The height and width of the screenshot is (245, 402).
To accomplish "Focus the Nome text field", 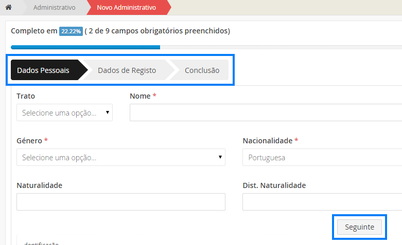I will [266, 112].
